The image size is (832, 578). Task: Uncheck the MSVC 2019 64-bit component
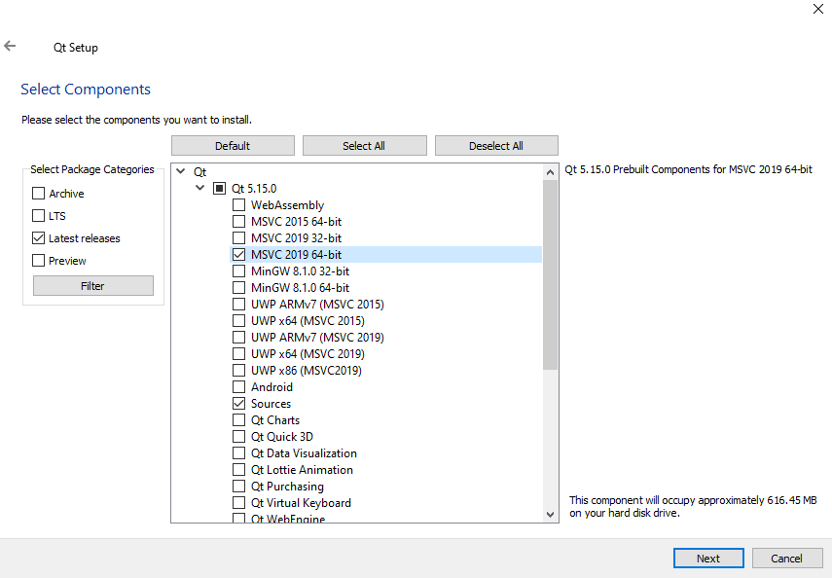tap(238, 254)
